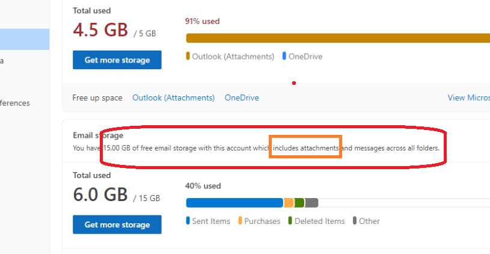Click the orange Purchases bar segment
The width and height of the screenshot is (490, 254).
click(289, 203)
